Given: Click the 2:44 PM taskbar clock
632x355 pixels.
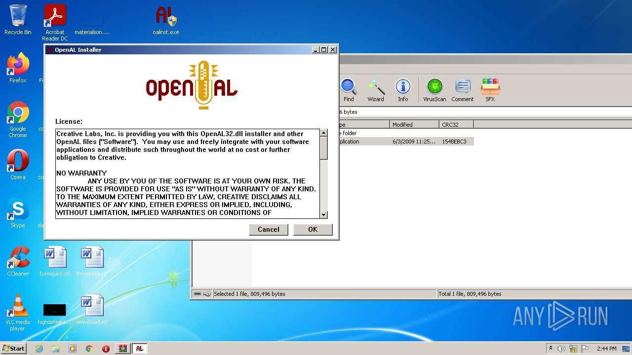Looking at the screenshot, I should click(x=606, y=349).
